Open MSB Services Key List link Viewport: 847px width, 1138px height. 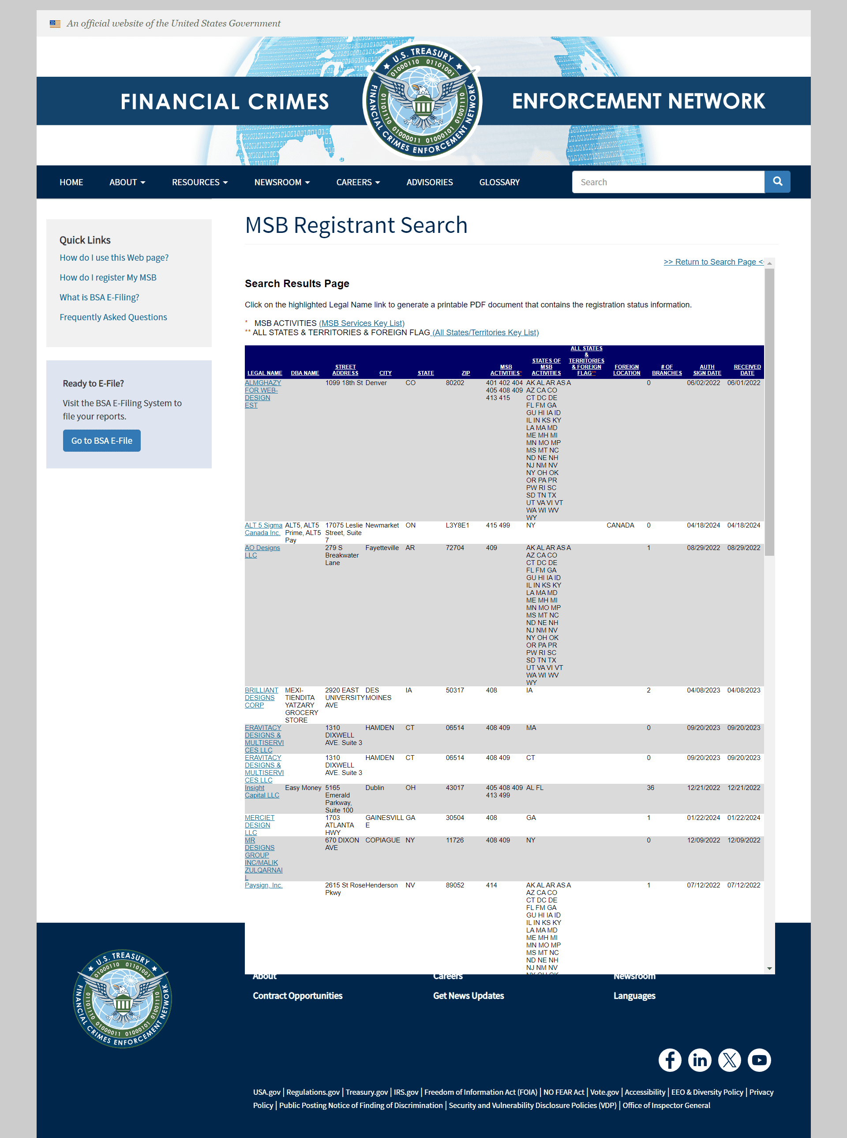[361, 323]
